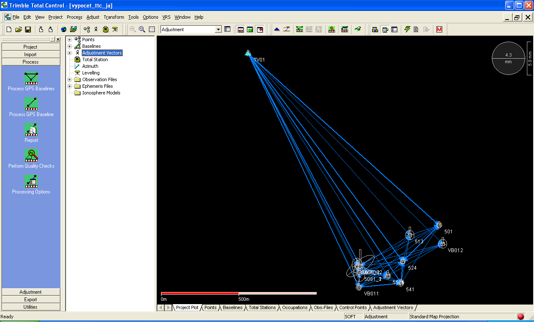
Task: Click the colored printer-like toolbar icon
Action: [x=375, y=30]
